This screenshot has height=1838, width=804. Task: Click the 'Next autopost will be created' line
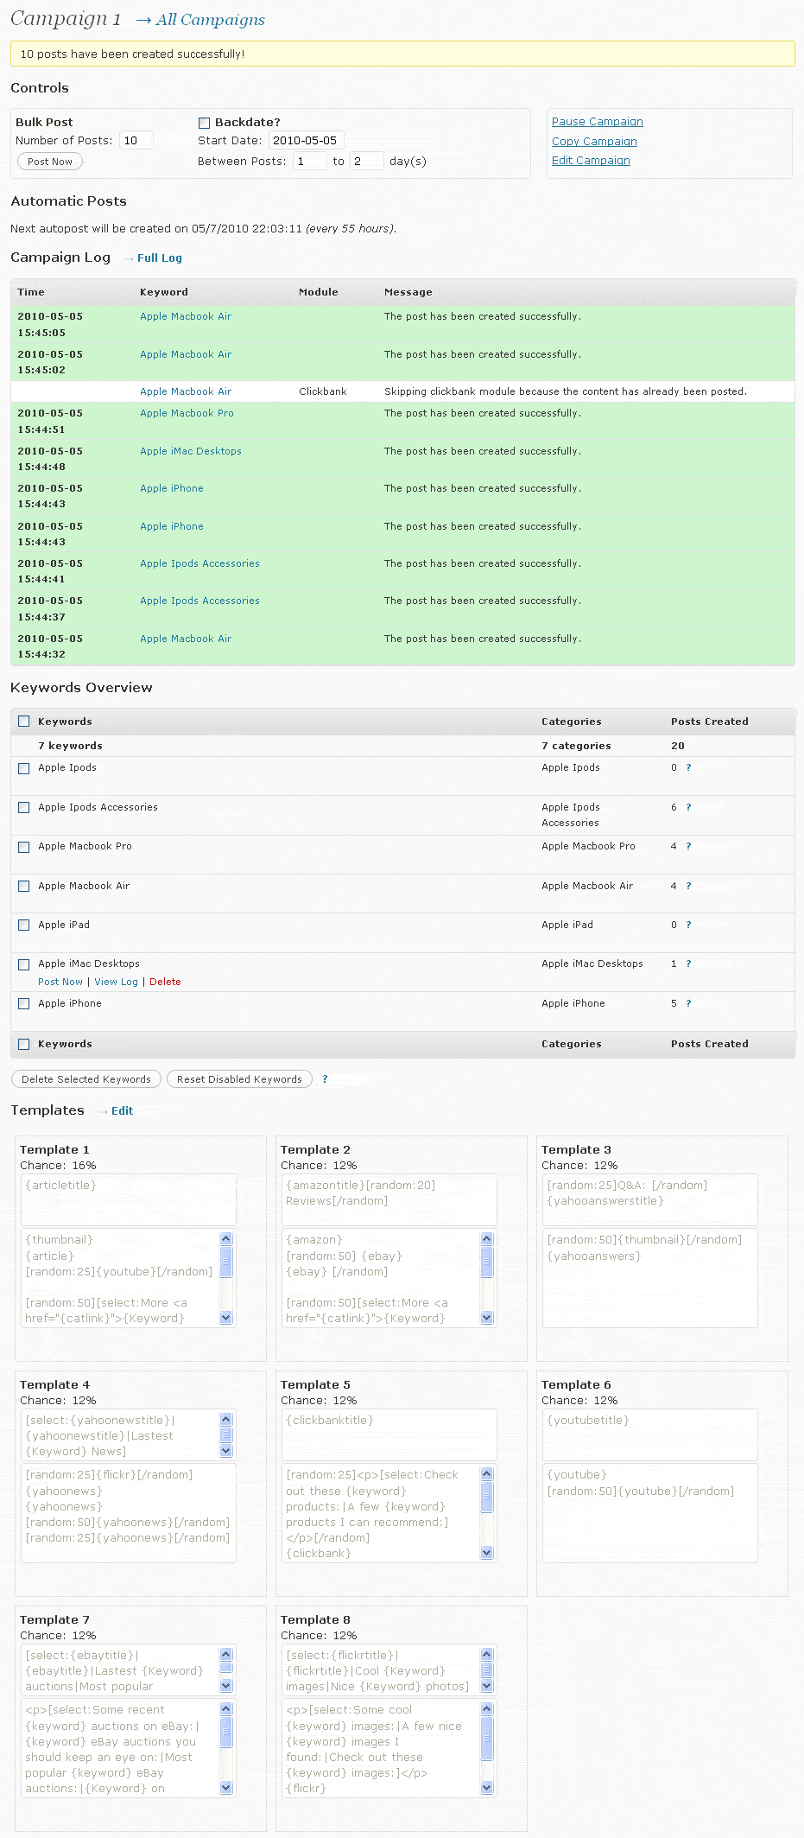(x=203, y=229)
